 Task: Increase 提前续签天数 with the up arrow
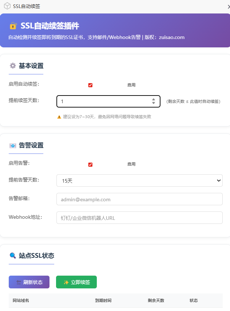point(154,99)
